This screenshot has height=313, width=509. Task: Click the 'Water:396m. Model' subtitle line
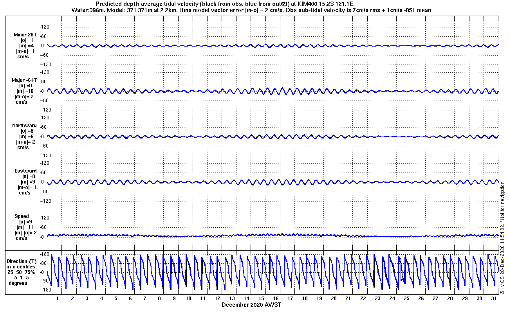tap(251, 10)
